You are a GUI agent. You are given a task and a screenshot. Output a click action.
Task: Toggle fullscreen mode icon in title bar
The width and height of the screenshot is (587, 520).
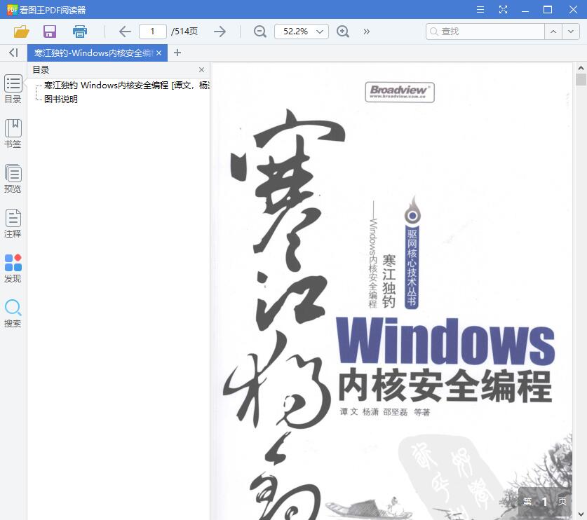503,9
